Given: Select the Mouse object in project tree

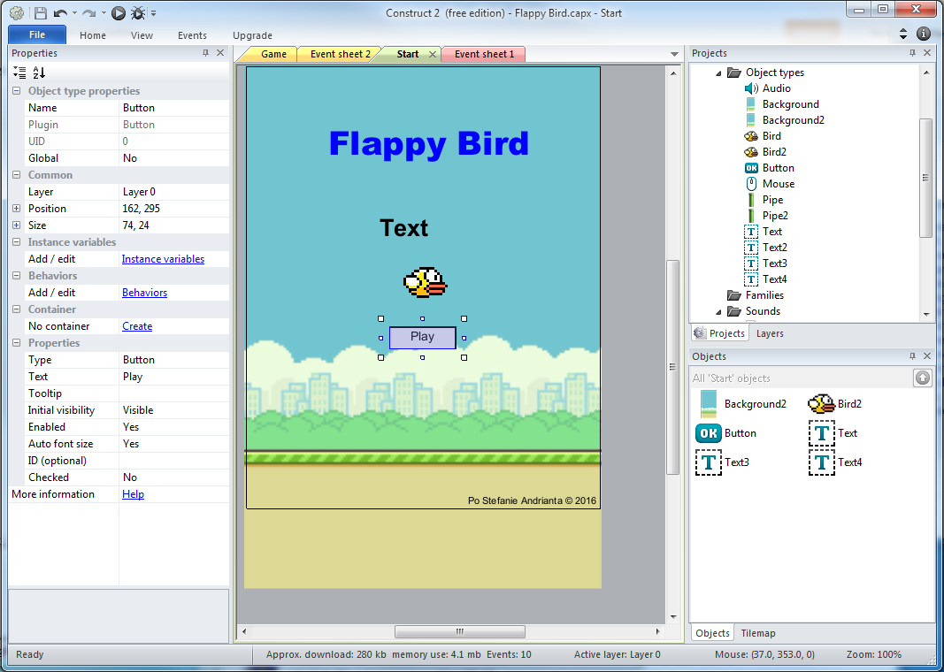Looking at the screenshot, I should [x=779, y=184].
